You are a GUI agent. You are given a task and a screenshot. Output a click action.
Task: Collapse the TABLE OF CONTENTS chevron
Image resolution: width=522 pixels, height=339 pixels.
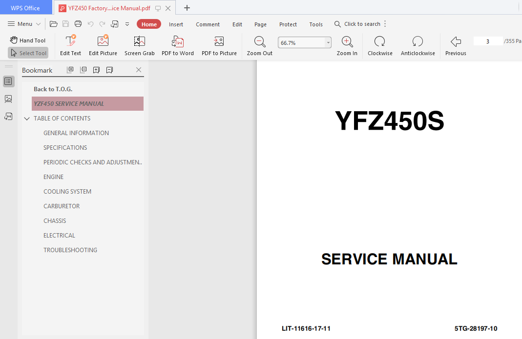(27, 119)
